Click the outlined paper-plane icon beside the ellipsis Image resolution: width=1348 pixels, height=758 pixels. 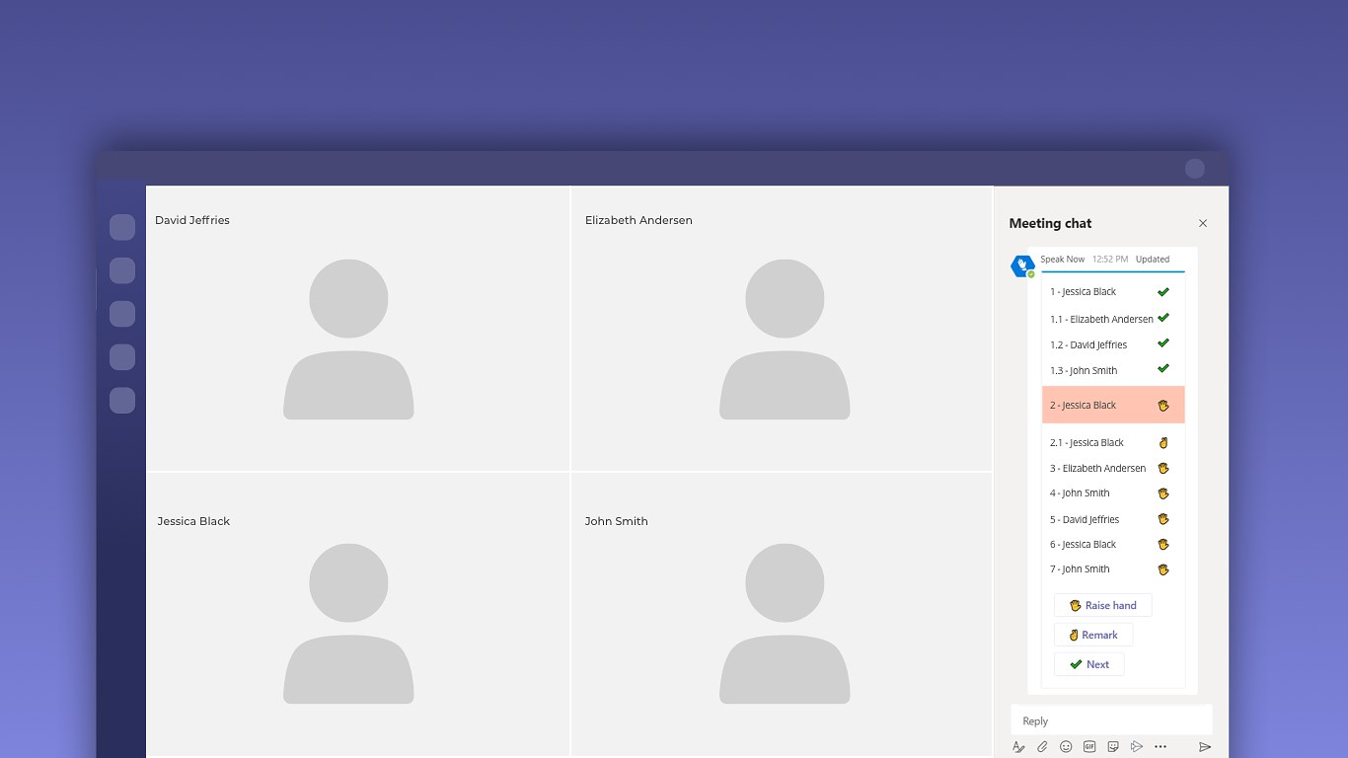point(1137,747)
